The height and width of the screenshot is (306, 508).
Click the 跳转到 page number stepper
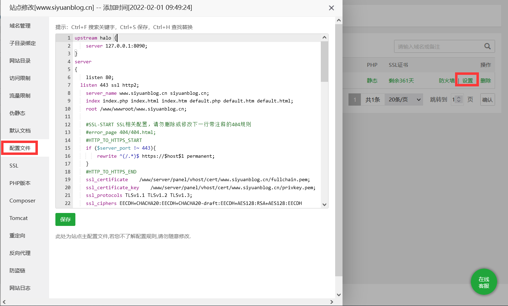457,100
